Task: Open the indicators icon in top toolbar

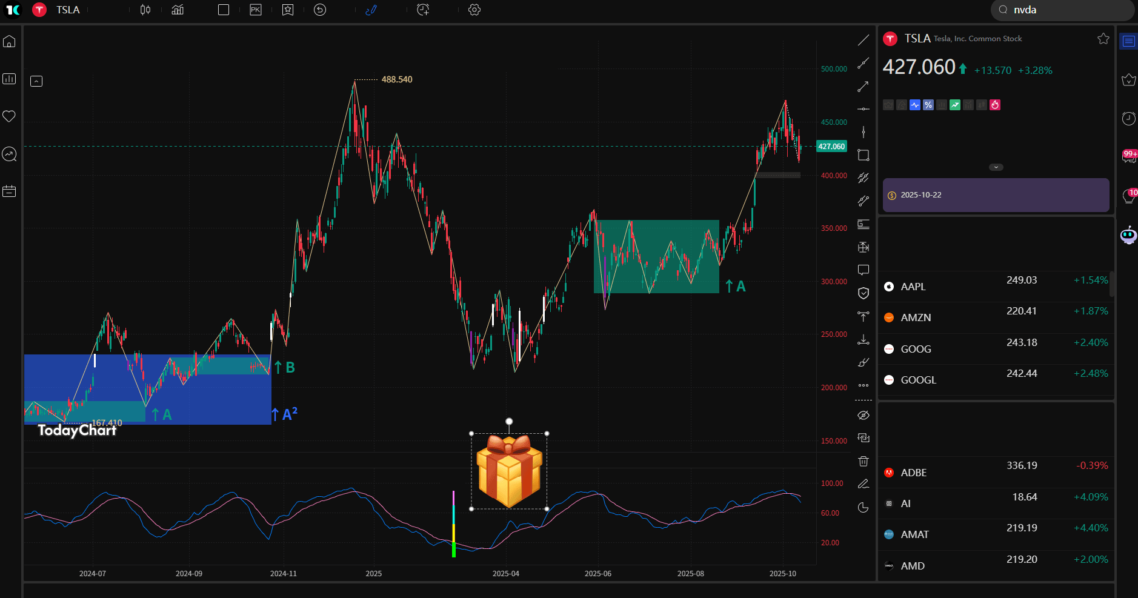Action: click(177, 10)
